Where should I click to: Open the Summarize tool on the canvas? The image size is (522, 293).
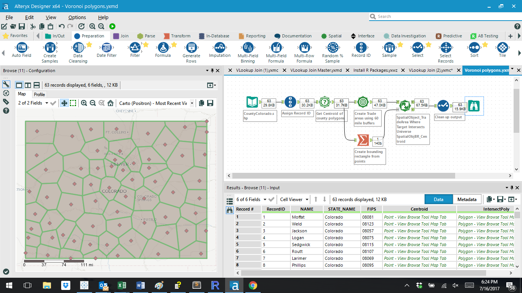pos(362,140)
